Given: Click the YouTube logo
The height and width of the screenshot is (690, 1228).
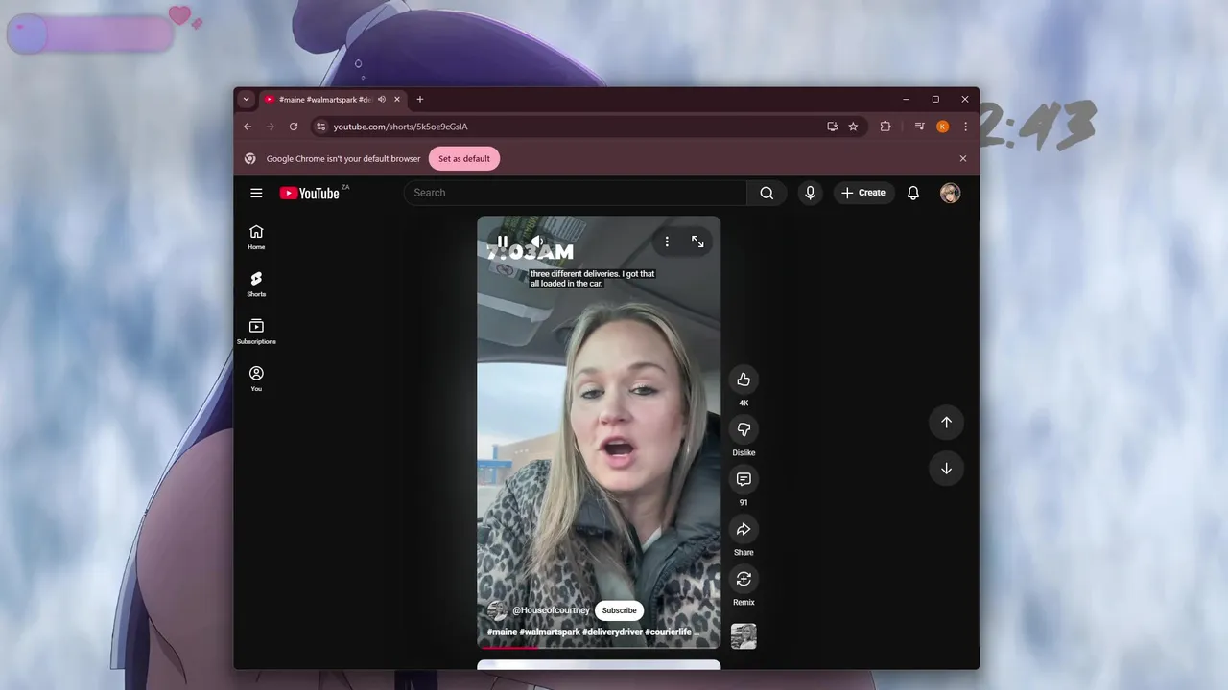Looking at the screenshot, I should (x=309, y=193).
